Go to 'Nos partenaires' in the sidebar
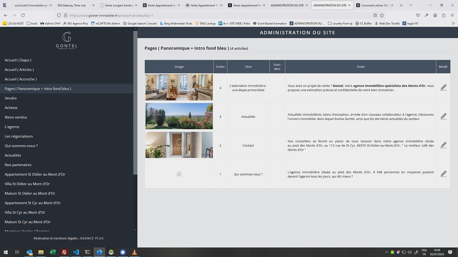The width and height of the screenshot is (458, 257). click(18, 165)
